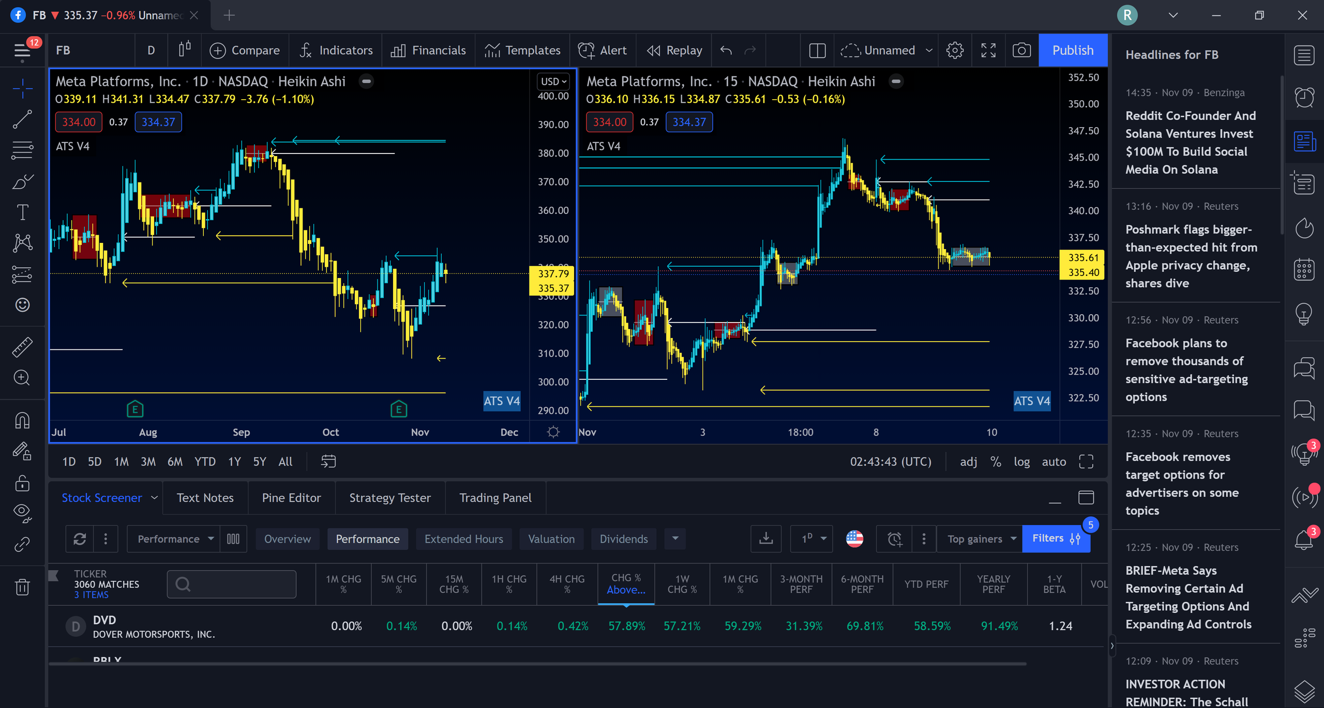Take a chart snapshot with camera icon

pos(1021,50)
